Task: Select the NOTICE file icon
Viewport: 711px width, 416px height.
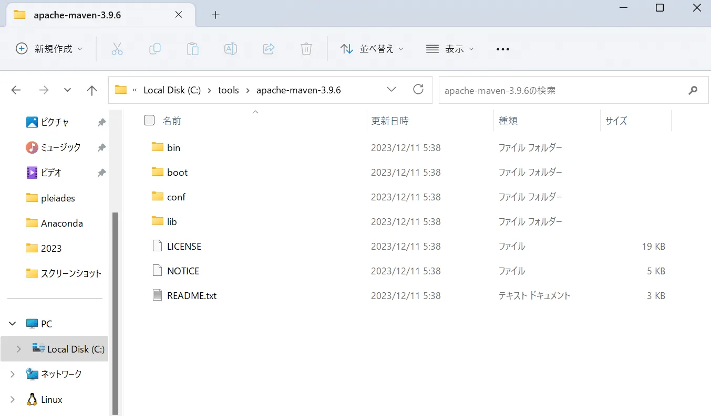Action: (158, 270)
